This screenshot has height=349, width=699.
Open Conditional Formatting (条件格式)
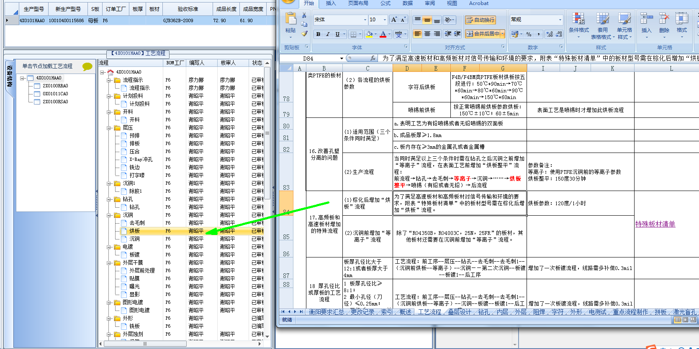coord(578,25)
